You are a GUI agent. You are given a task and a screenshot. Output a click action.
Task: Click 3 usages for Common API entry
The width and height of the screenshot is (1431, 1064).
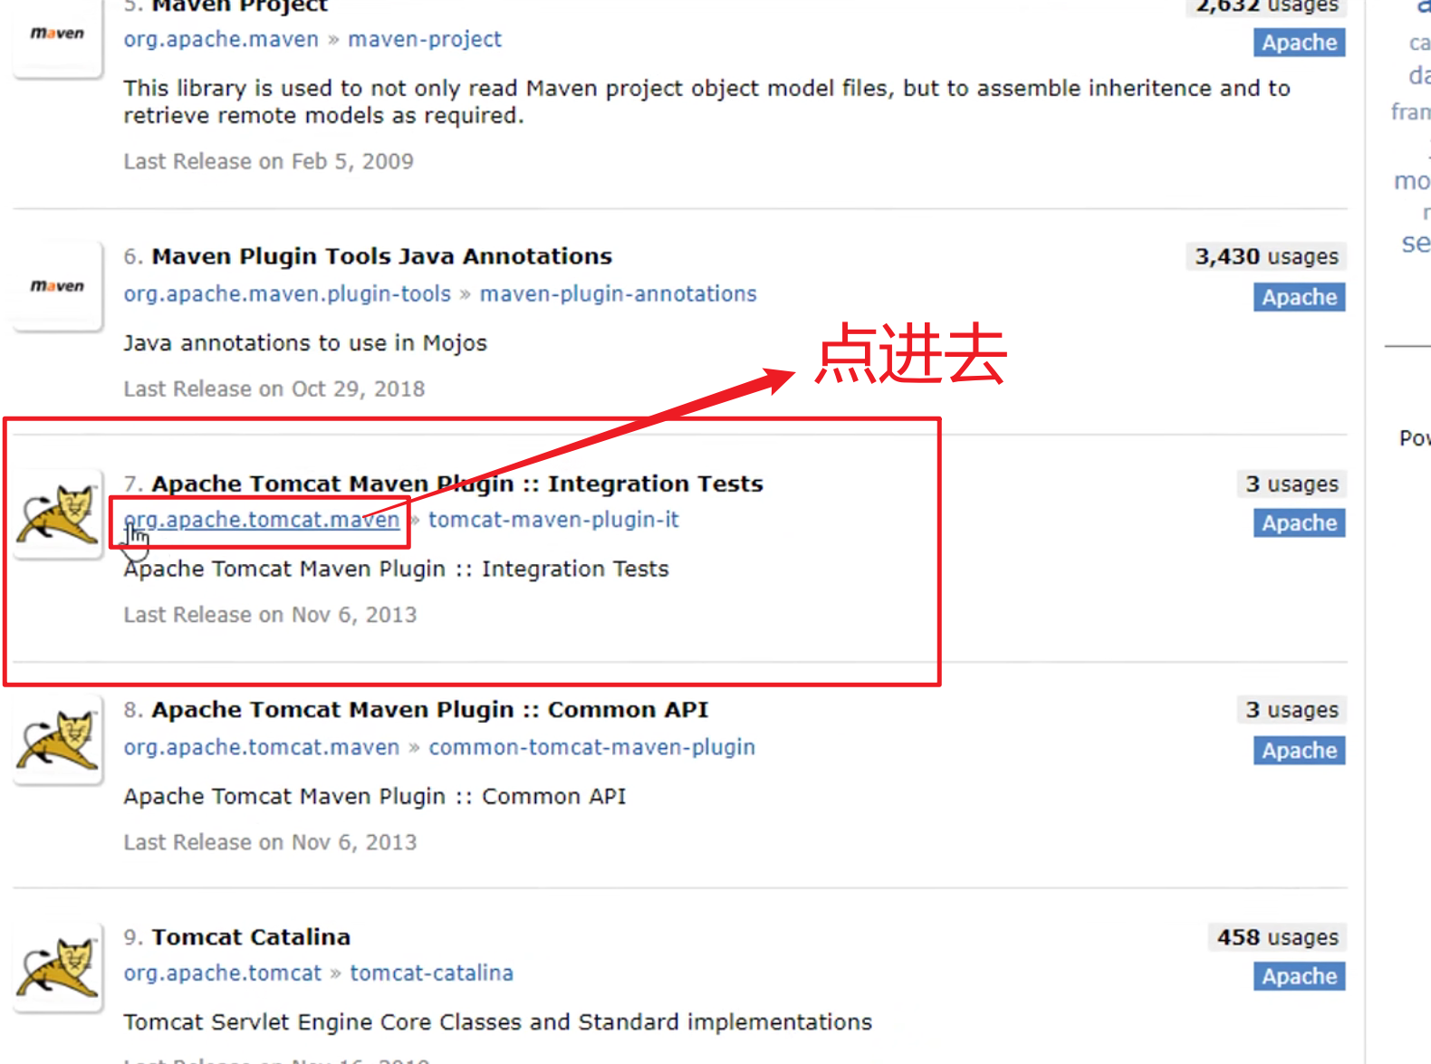coord(1292,710)
